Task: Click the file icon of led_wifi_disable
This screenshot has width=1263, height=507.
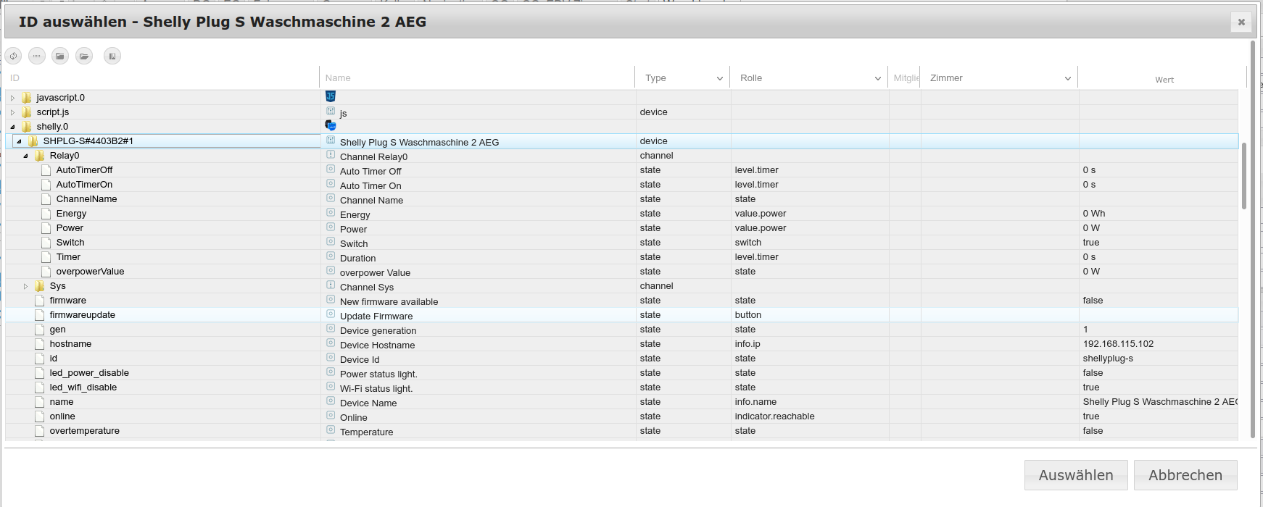Action: (x=40, y=387)
